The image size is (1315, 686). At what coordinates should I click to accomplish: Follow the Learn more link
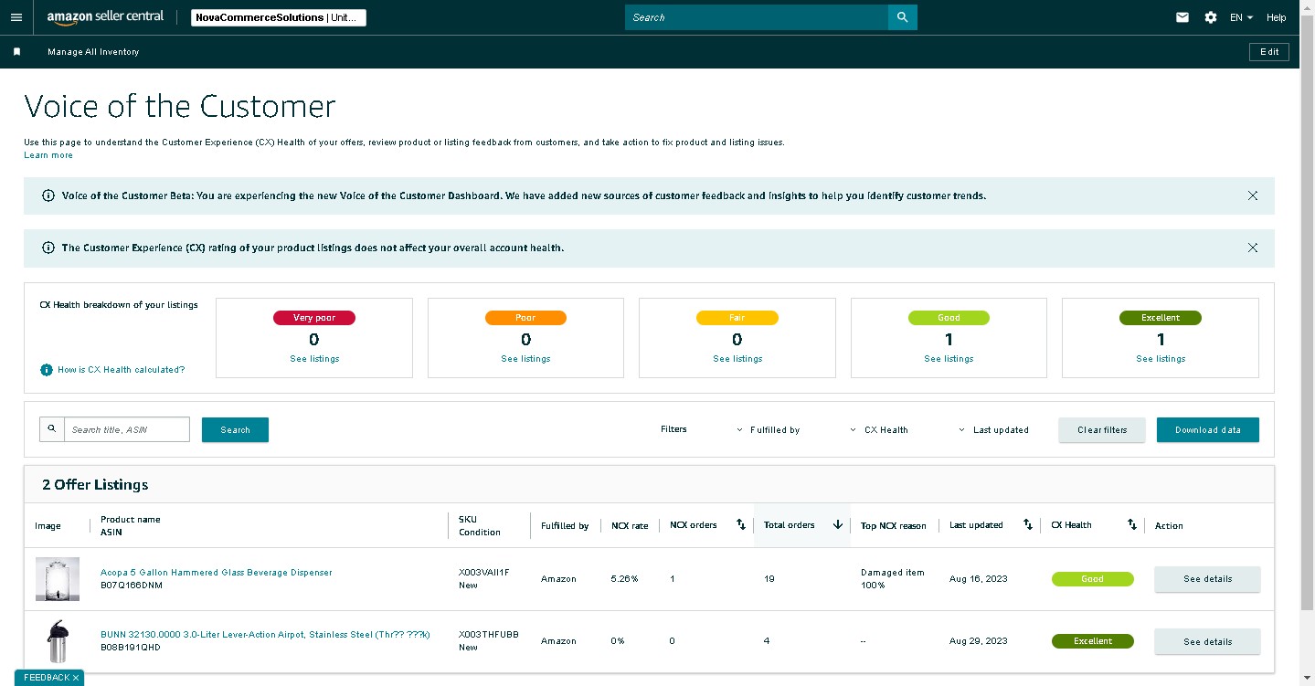coord(48,155)
